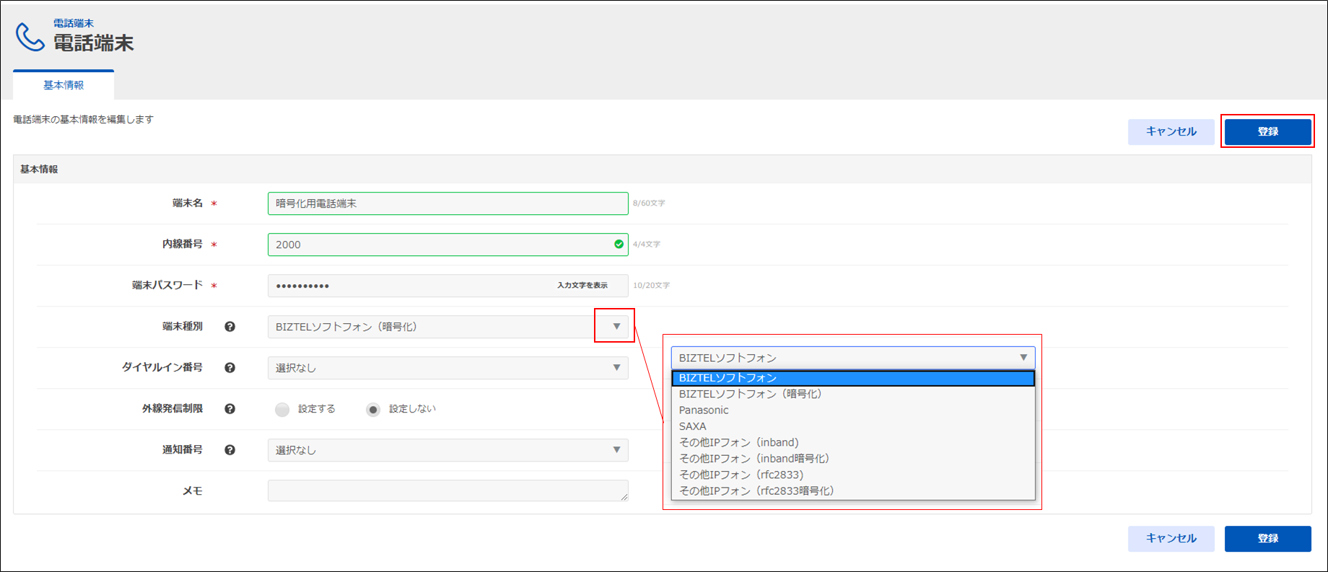
Task: Click the 電話端末 breadcrumb link
Action: (74, 23)
